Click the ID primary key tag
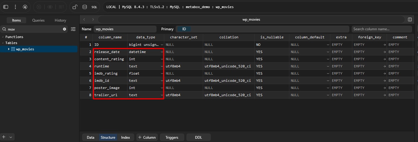This screenshot has height=142, width=418. click(x=184, y=29)
